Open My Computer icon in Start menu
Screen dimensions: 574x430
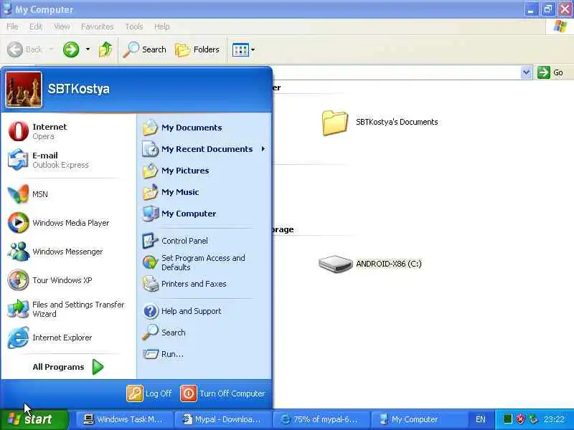[150, 214]
